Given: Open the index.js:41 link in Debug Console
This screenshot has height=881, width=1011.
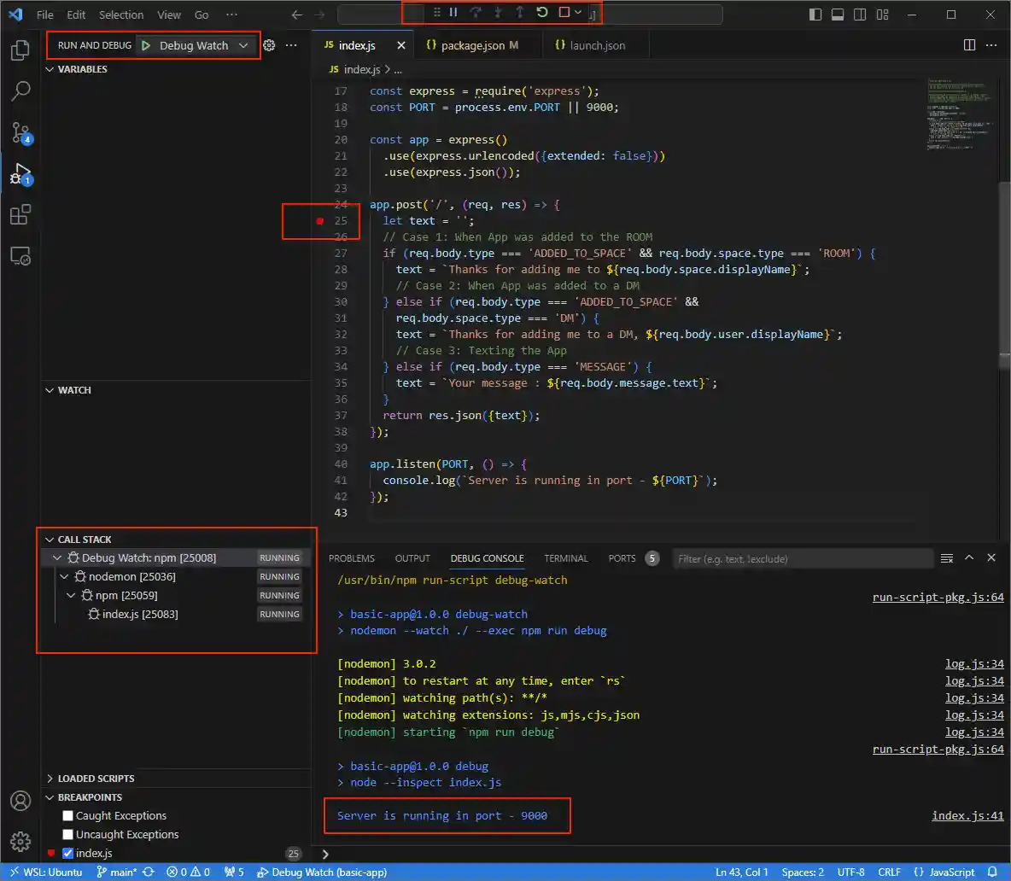Looking at the screenshot, I should coord(967,815).
